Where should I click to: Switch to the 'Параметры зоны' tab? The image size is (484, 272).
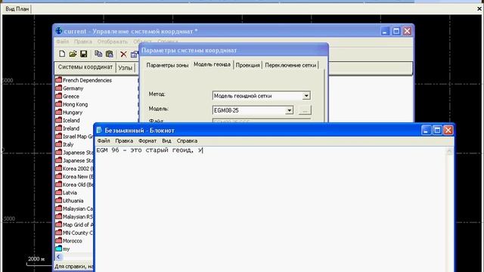pyautogui.click(x=167, y=65)
